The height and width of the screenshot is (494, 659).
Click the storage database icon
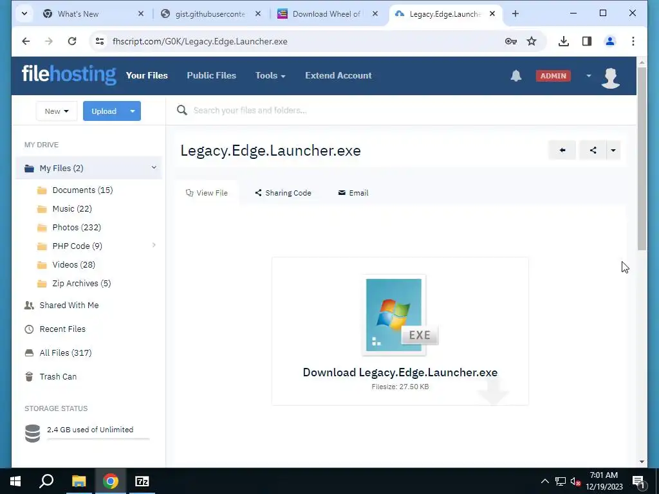pos(32,434)
